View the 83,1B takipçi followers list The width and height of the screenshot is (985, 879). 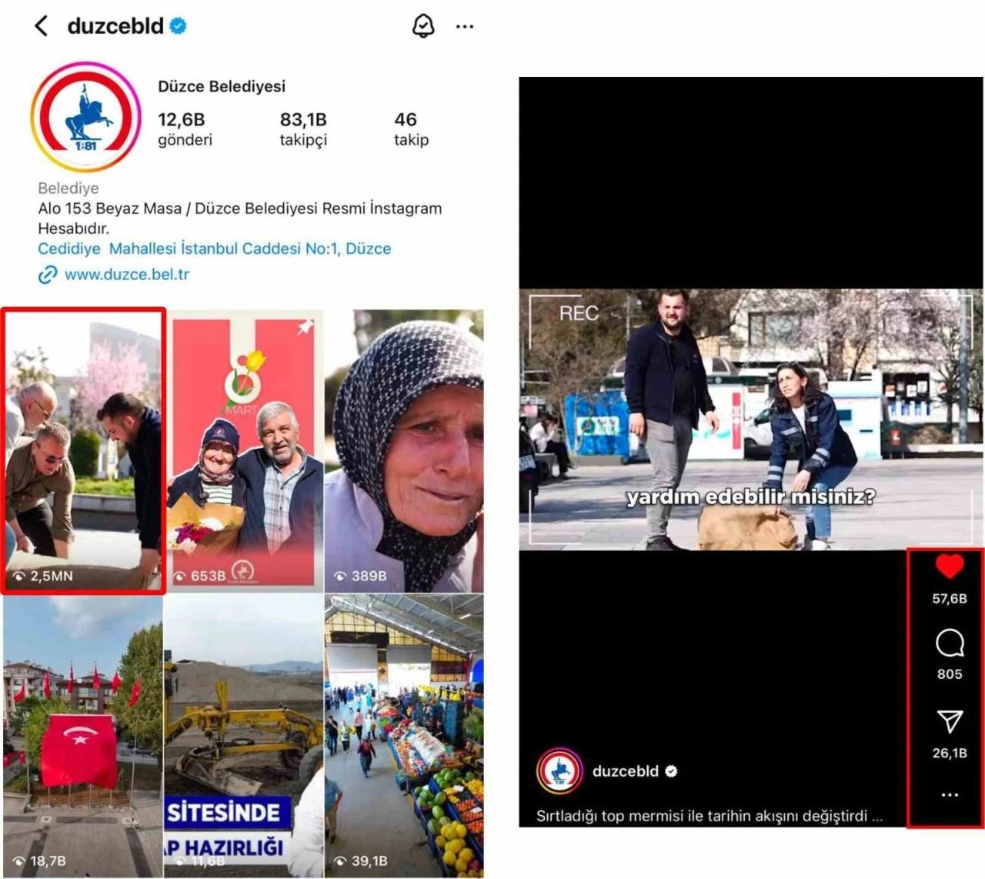coord(303,129)
